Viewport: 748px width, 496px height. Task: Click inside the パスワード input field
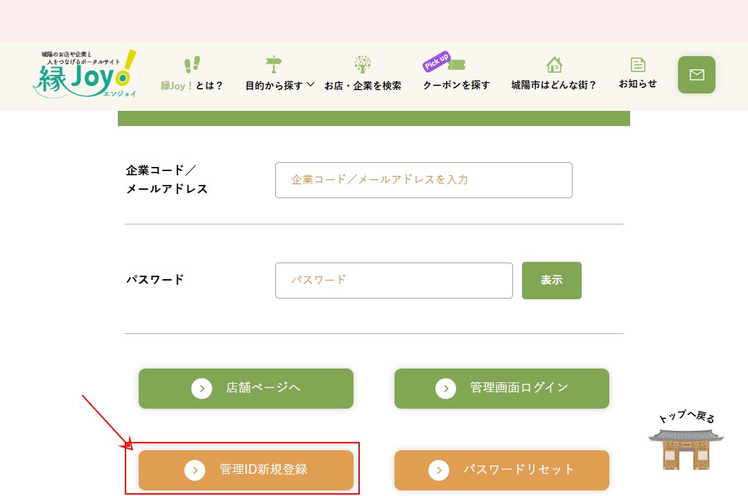[x=394, y=280]
